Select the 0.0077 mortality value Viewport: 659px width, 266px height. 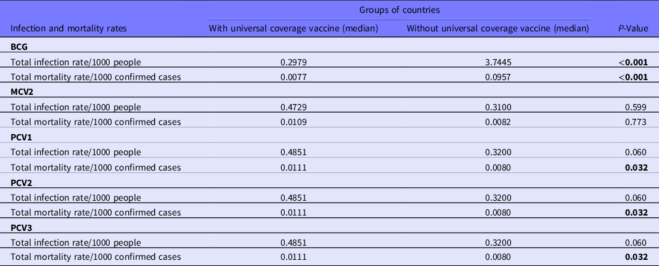(x=293, y=76)
